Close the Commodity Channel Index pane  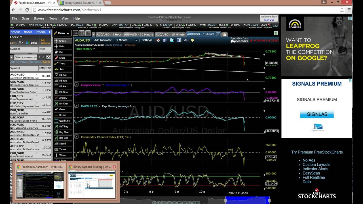click(76, 137)
